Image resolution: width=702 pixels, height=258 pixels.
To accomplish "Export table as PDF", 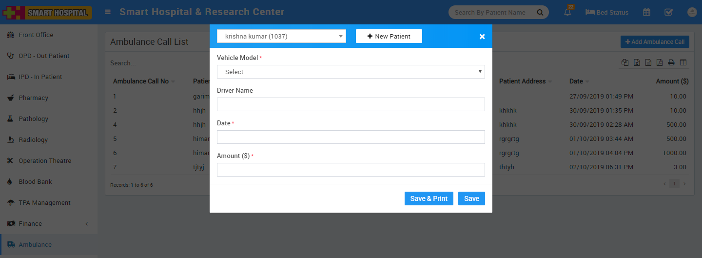I will 660,62.
